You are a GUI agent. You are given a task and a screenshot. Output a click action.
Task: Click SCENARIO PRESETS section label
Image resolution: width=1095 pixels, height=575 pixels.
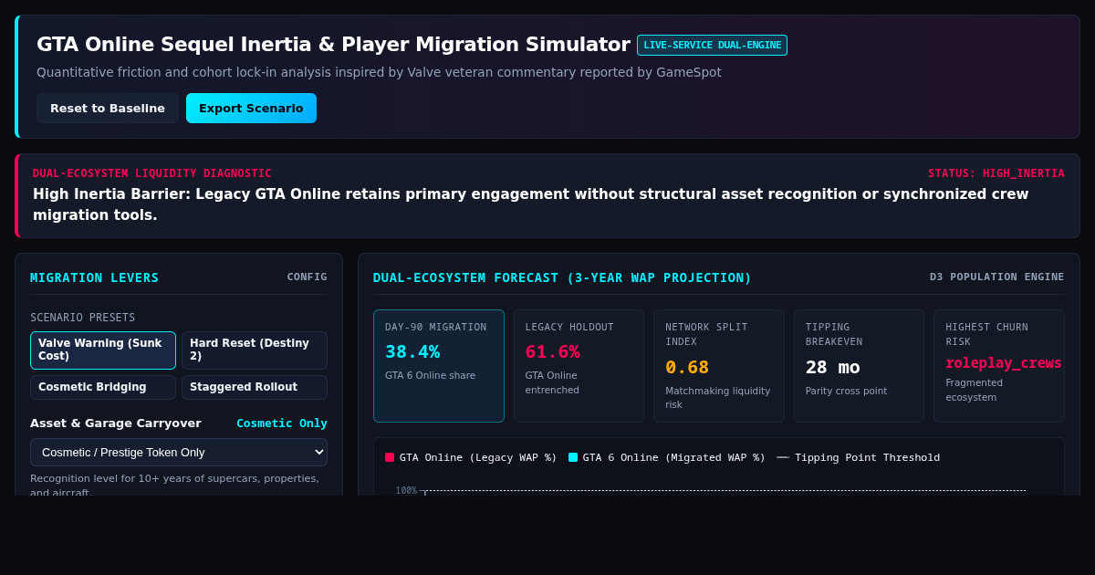coord(83,318)
